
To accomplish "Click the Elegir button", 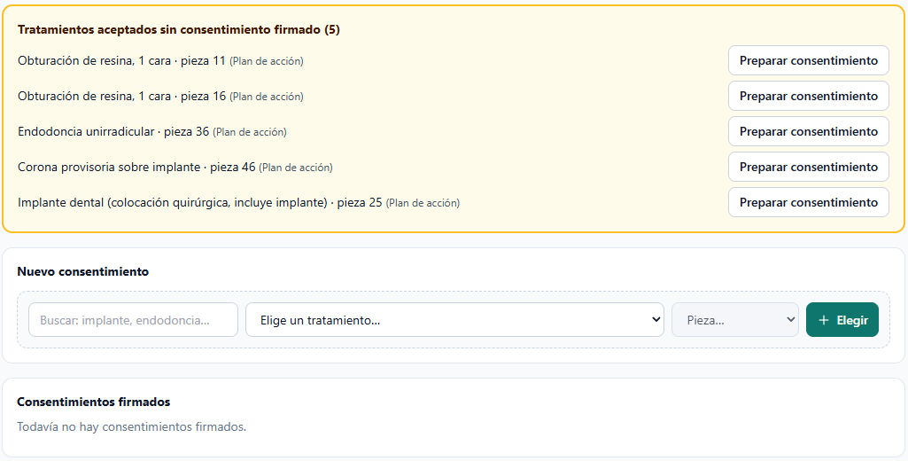I will pos(842,319).
